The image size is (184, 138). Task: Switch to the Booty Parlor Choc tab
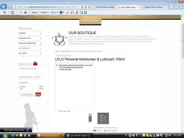152,7
